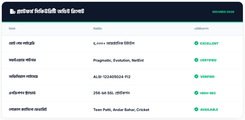
Task: Click the বিস্তারিত column header
Action: tap(98, 29)
